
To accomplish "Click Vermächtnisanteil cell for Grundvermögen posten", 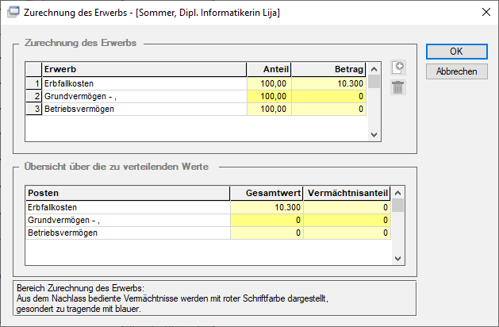I will 347,220.
